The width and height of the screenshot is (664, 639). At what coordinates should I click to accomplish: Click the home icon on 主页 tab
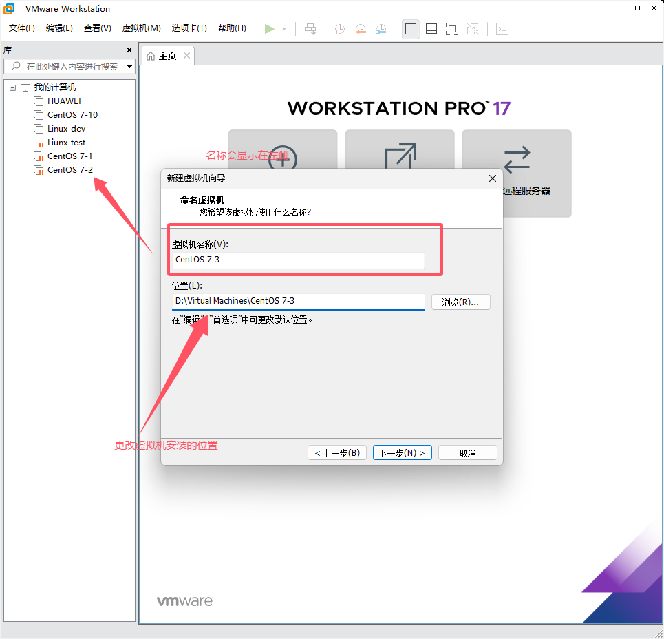point(150,56)
